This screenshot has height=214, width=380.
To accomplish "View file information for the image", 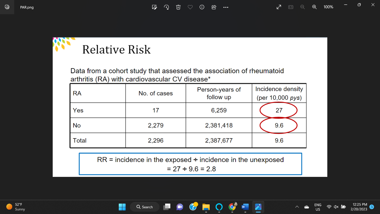I will [x=202, y=7].
